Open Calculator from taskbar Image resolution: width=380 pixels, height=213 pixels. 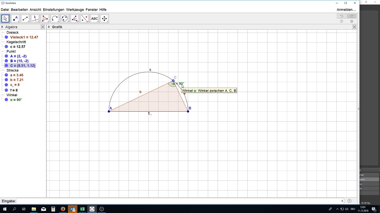coord(53,209)
